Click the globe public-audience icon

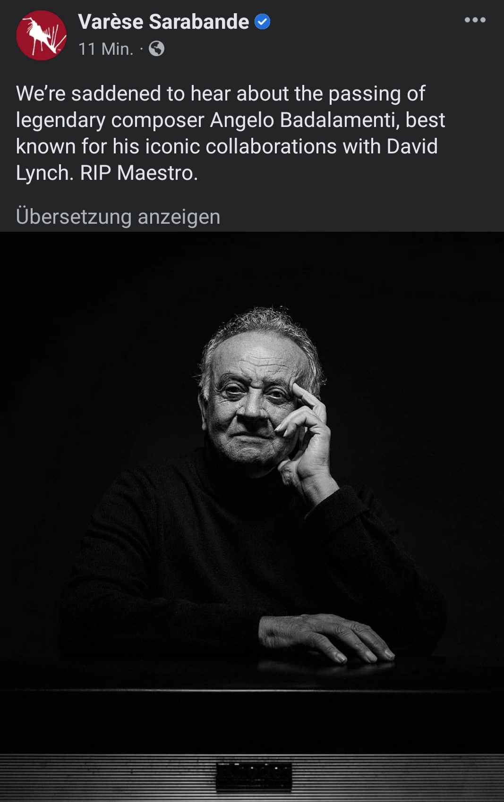(x=157, y=49)
